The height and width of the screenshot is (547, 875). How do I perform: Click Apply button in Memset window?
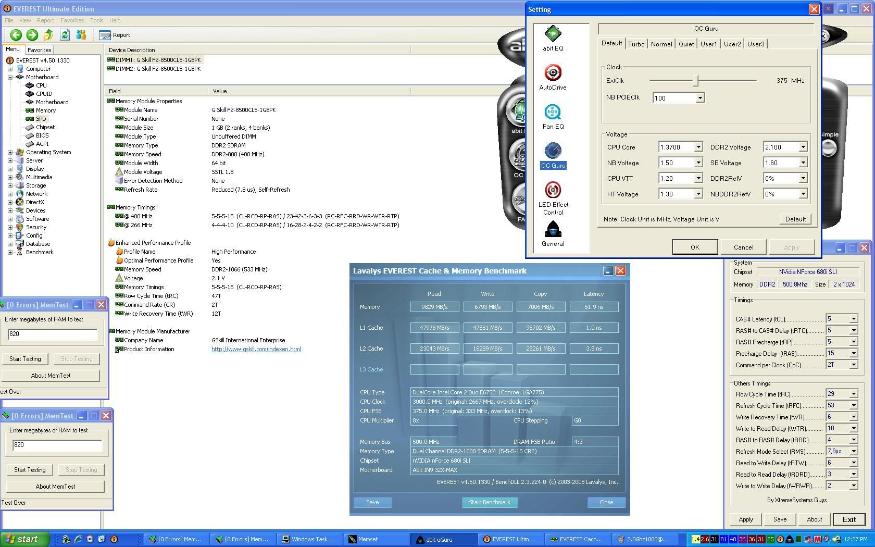pos(745,519)
